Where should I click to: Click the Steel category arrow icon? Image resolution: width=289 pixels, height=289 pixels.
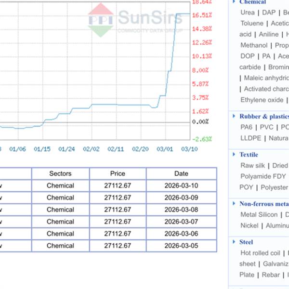pos(234,241)
